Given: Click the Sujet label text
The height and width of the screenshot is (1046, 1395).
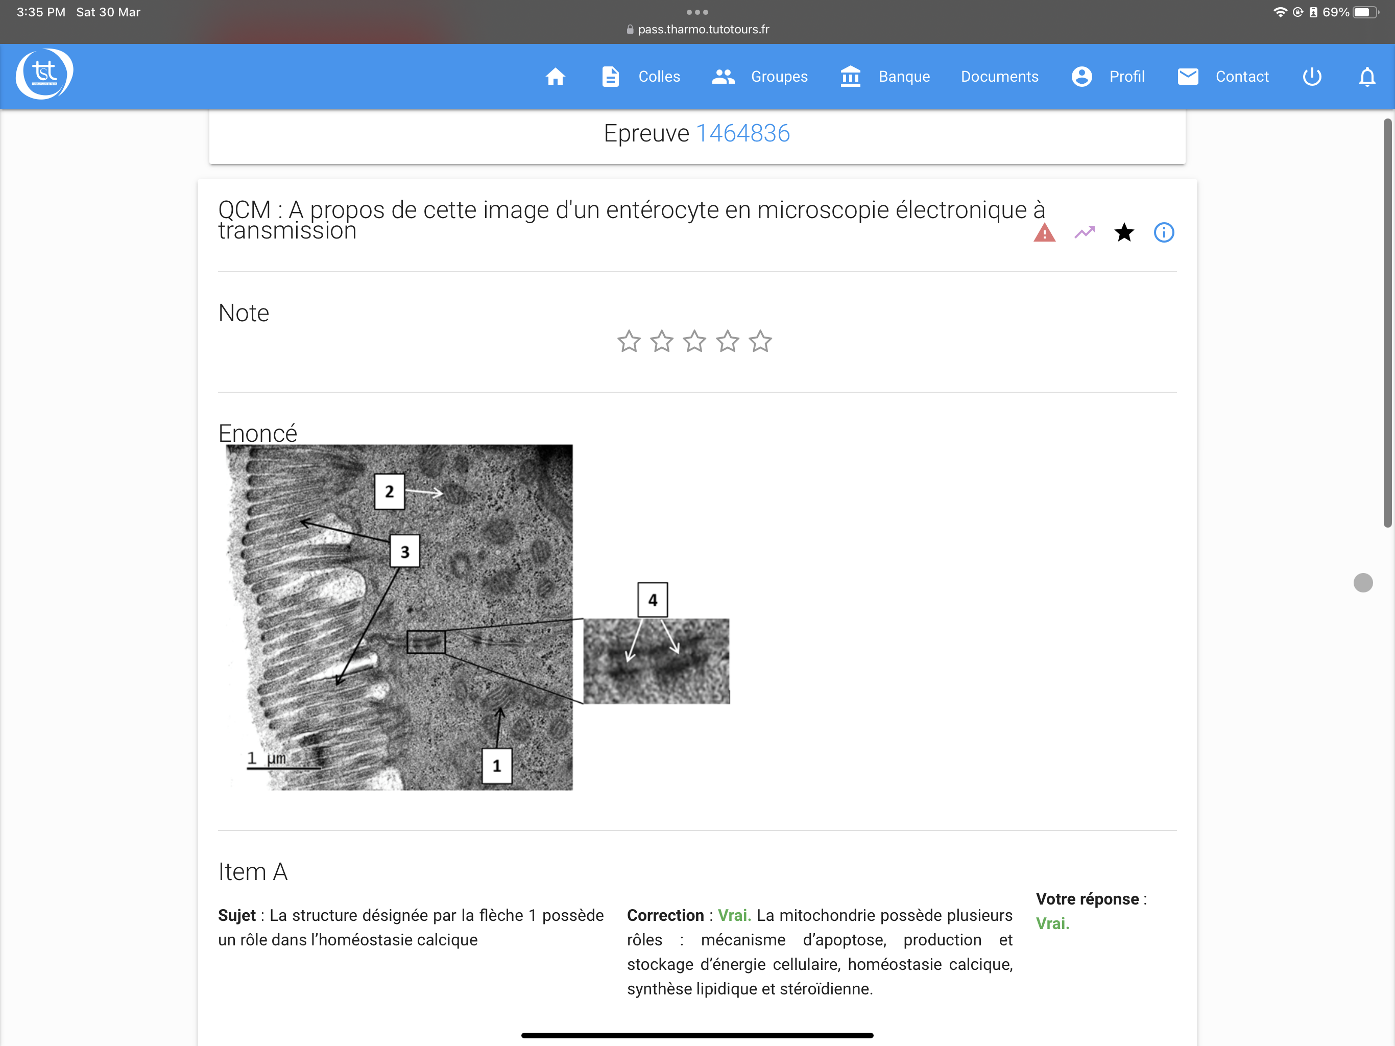Looking at the screenshot, I should [236, 915].
